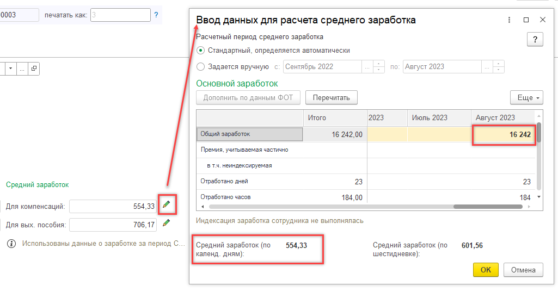Click info icon beside Использованы данные text
This screenshot has height=304, width=558.
coord(11,244)
